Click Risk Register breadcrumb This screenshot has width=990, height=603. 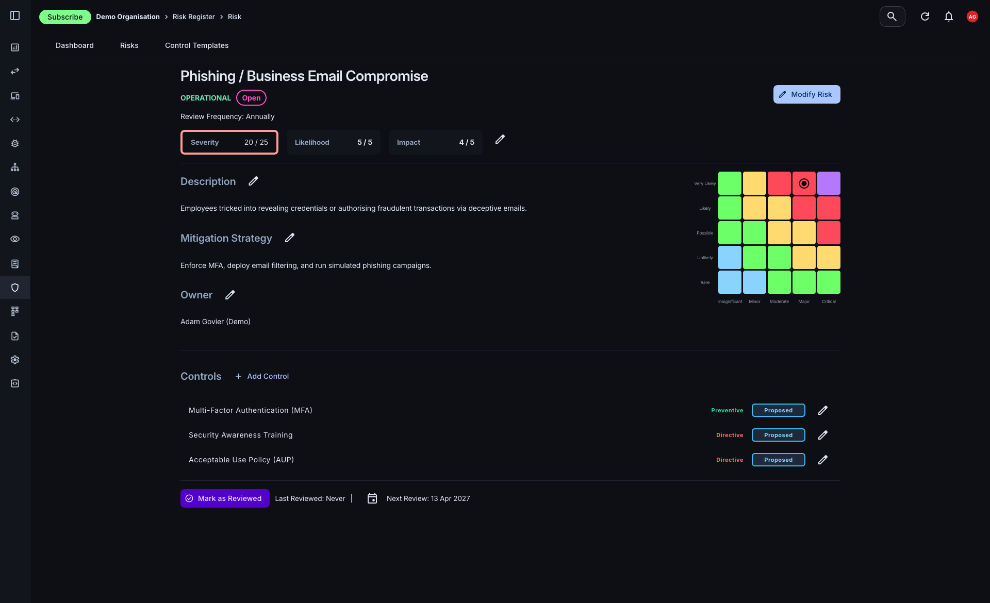tap(193, 16)
